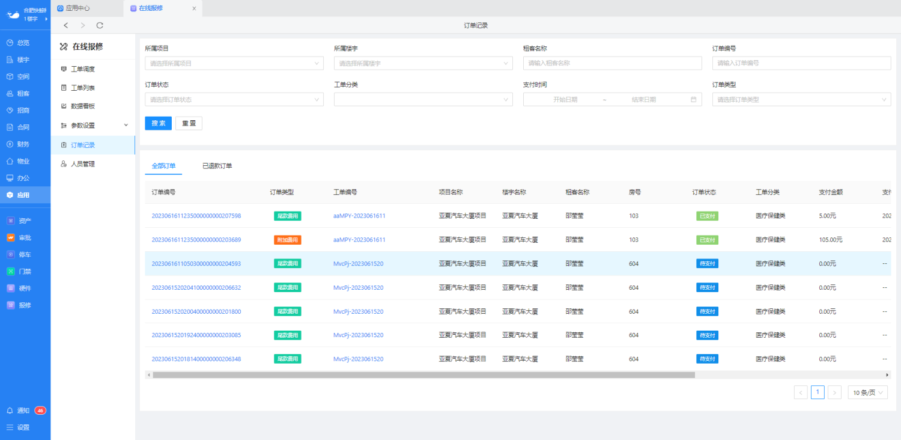Open order link ending in 203689

pyautogui.click(x=196, y=240)
